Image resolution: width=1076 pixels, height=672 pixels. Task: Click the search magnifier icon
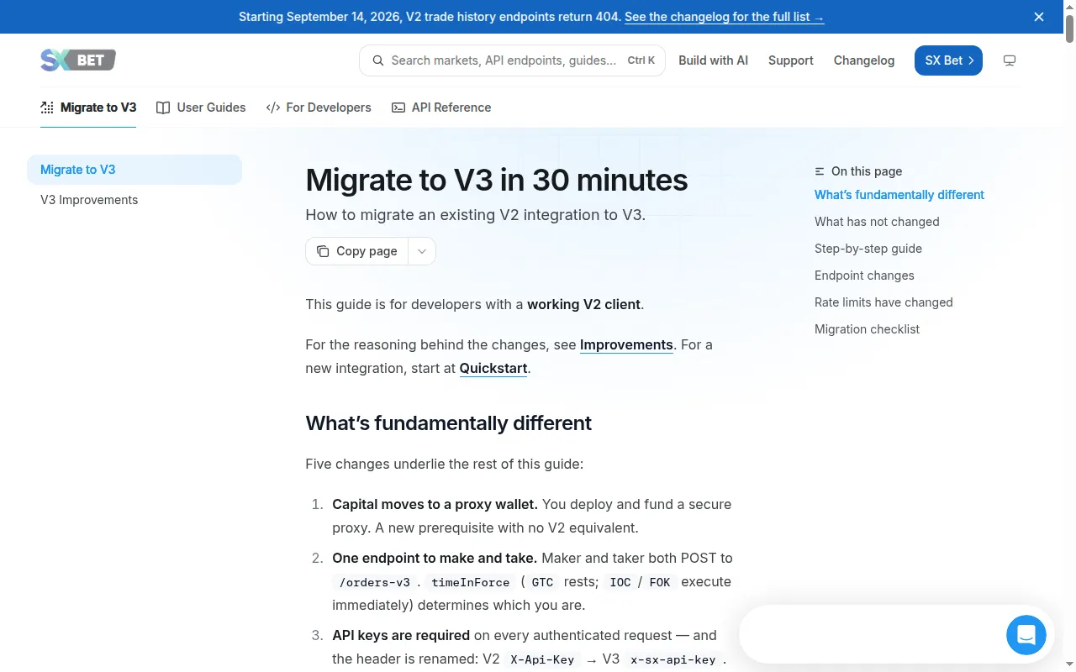click(377, 60)
